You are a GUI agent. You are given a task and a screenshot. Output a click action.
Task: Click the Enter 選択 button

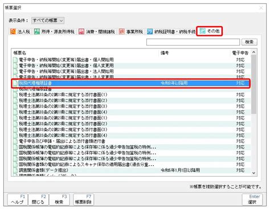[x=252, y=199]
